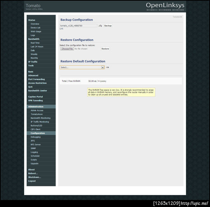Show Last 24 Hours bandwidth
Image resolution: width=210 pixels, height=207 pixels.
tap(37, 47)
